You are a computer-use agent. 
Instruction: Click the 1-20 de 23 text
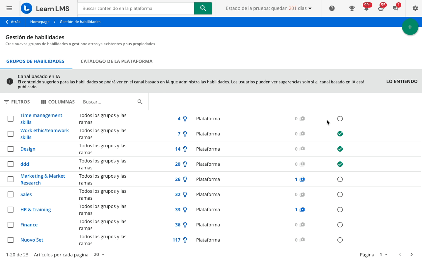coord(17,254)
